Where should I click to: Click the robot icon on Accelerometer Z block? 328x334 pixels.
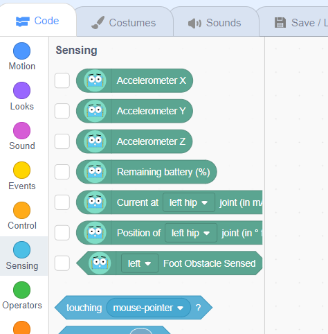(x=95, y=141)
